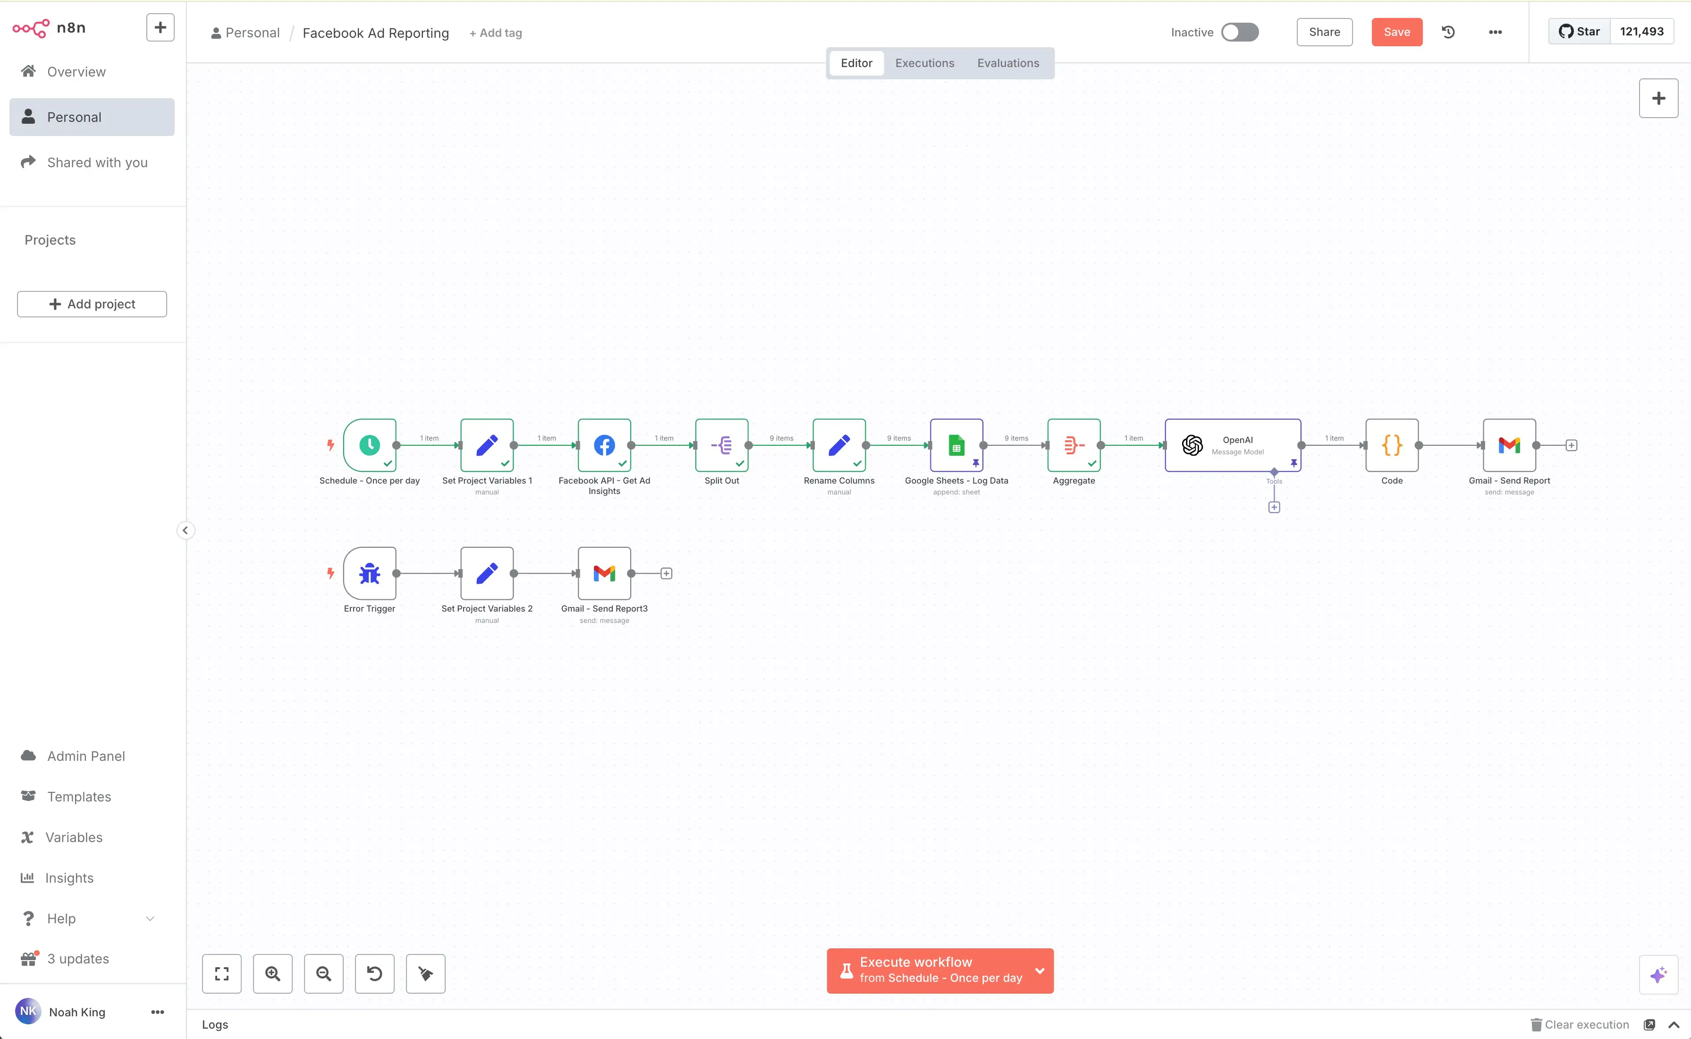Open the AI assistant sparkle button
The width and height of the screenshot is (1691, 1039).
click(x=1659, y=974)
